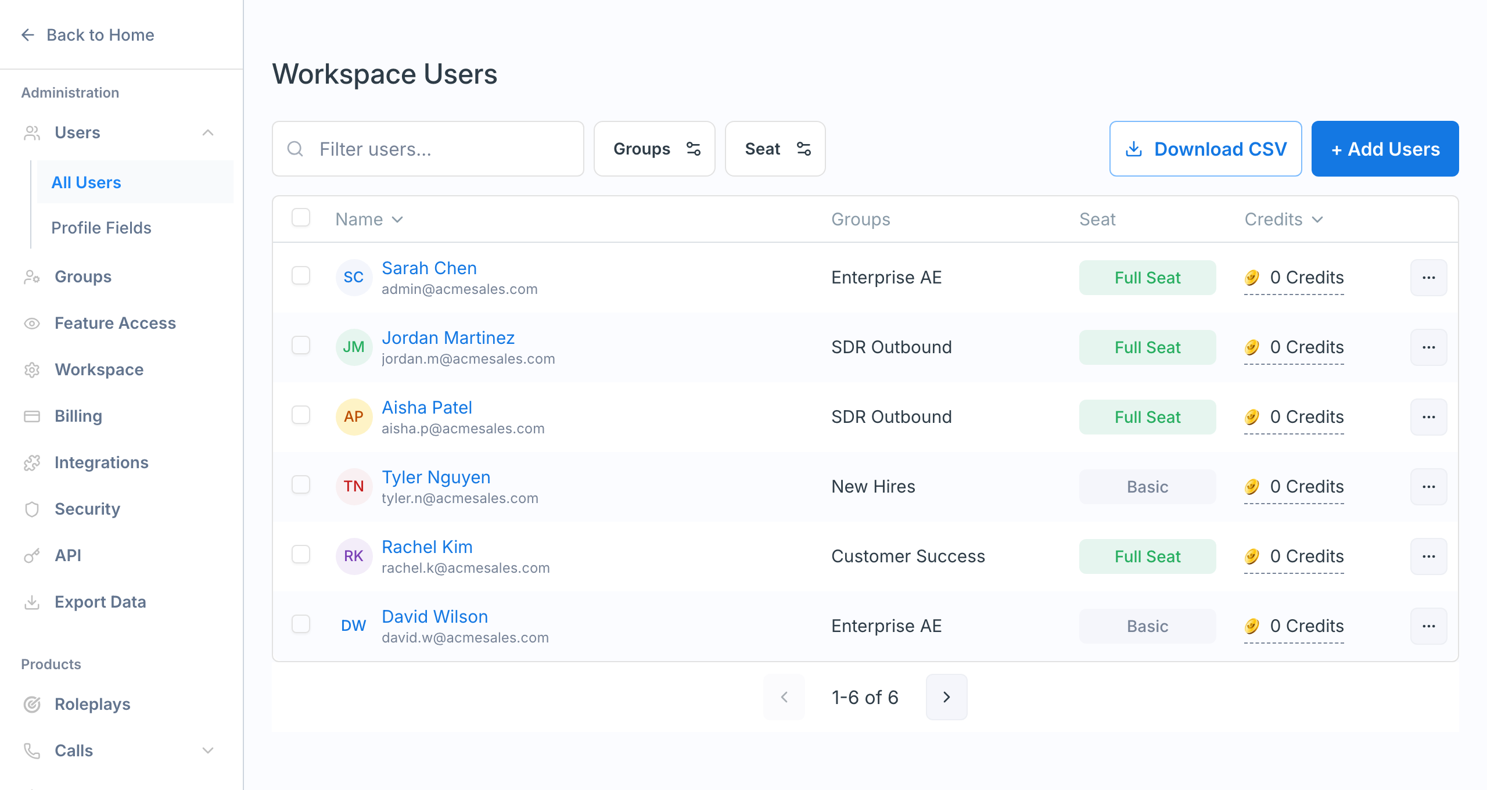
Task: Select All Users in the sidebar
Action: (135, 182)
